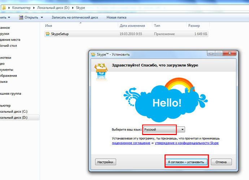Open Загрузки in the sidebar
This screenshot has height=180, width=249.
(5, 34)
